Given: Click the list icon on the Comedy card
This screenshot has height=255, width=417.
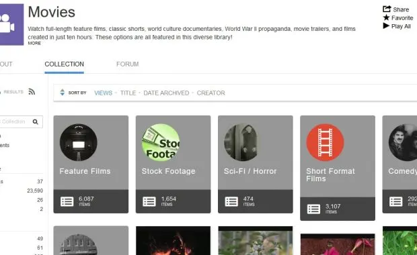Looking at the screenshot, I should click(395, 201).
